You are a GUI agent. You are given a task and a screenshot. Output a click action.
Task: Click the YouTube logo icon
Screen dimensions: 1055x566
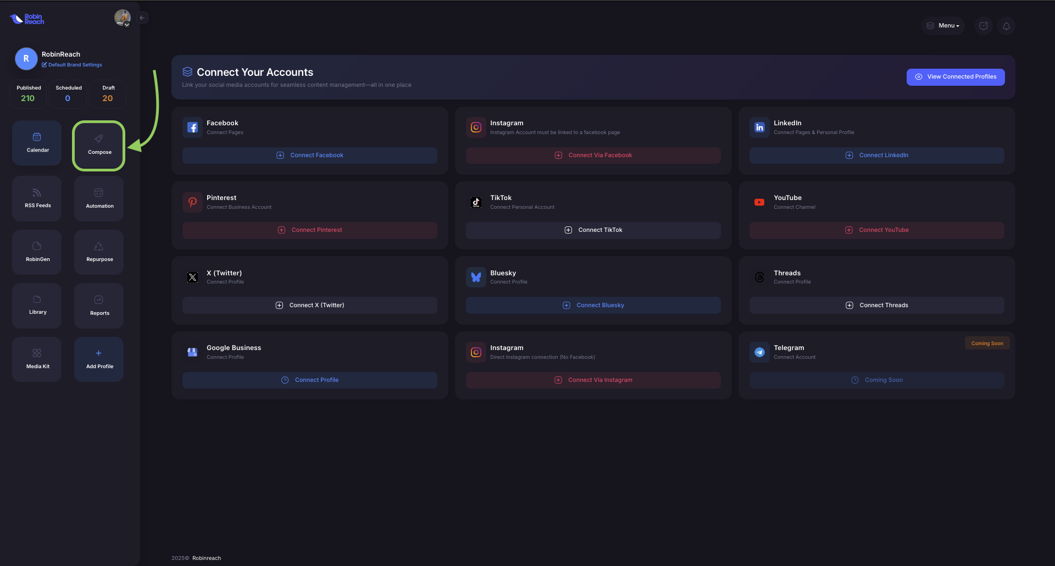pyautogui.click(x=759, y=202)
